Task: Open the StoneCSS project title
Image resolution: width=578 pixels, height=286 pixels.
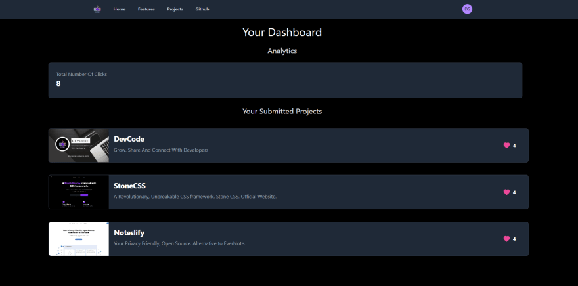Action: pos(129,186)
